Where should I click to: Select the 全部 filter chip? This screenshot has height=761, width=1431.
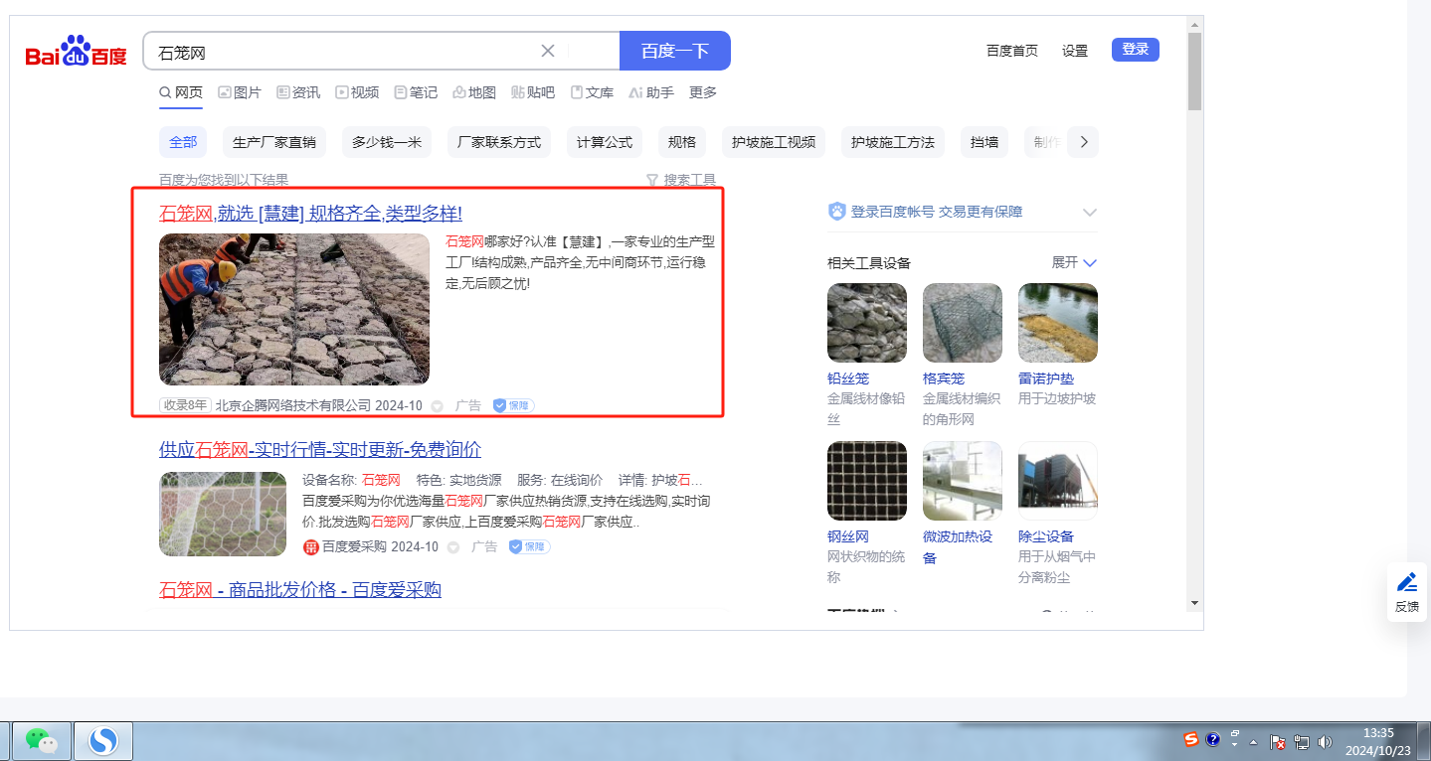point(183,142)
